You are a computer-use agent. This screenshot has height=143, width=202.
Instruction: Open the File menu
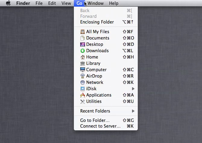(x=39, y=3)
